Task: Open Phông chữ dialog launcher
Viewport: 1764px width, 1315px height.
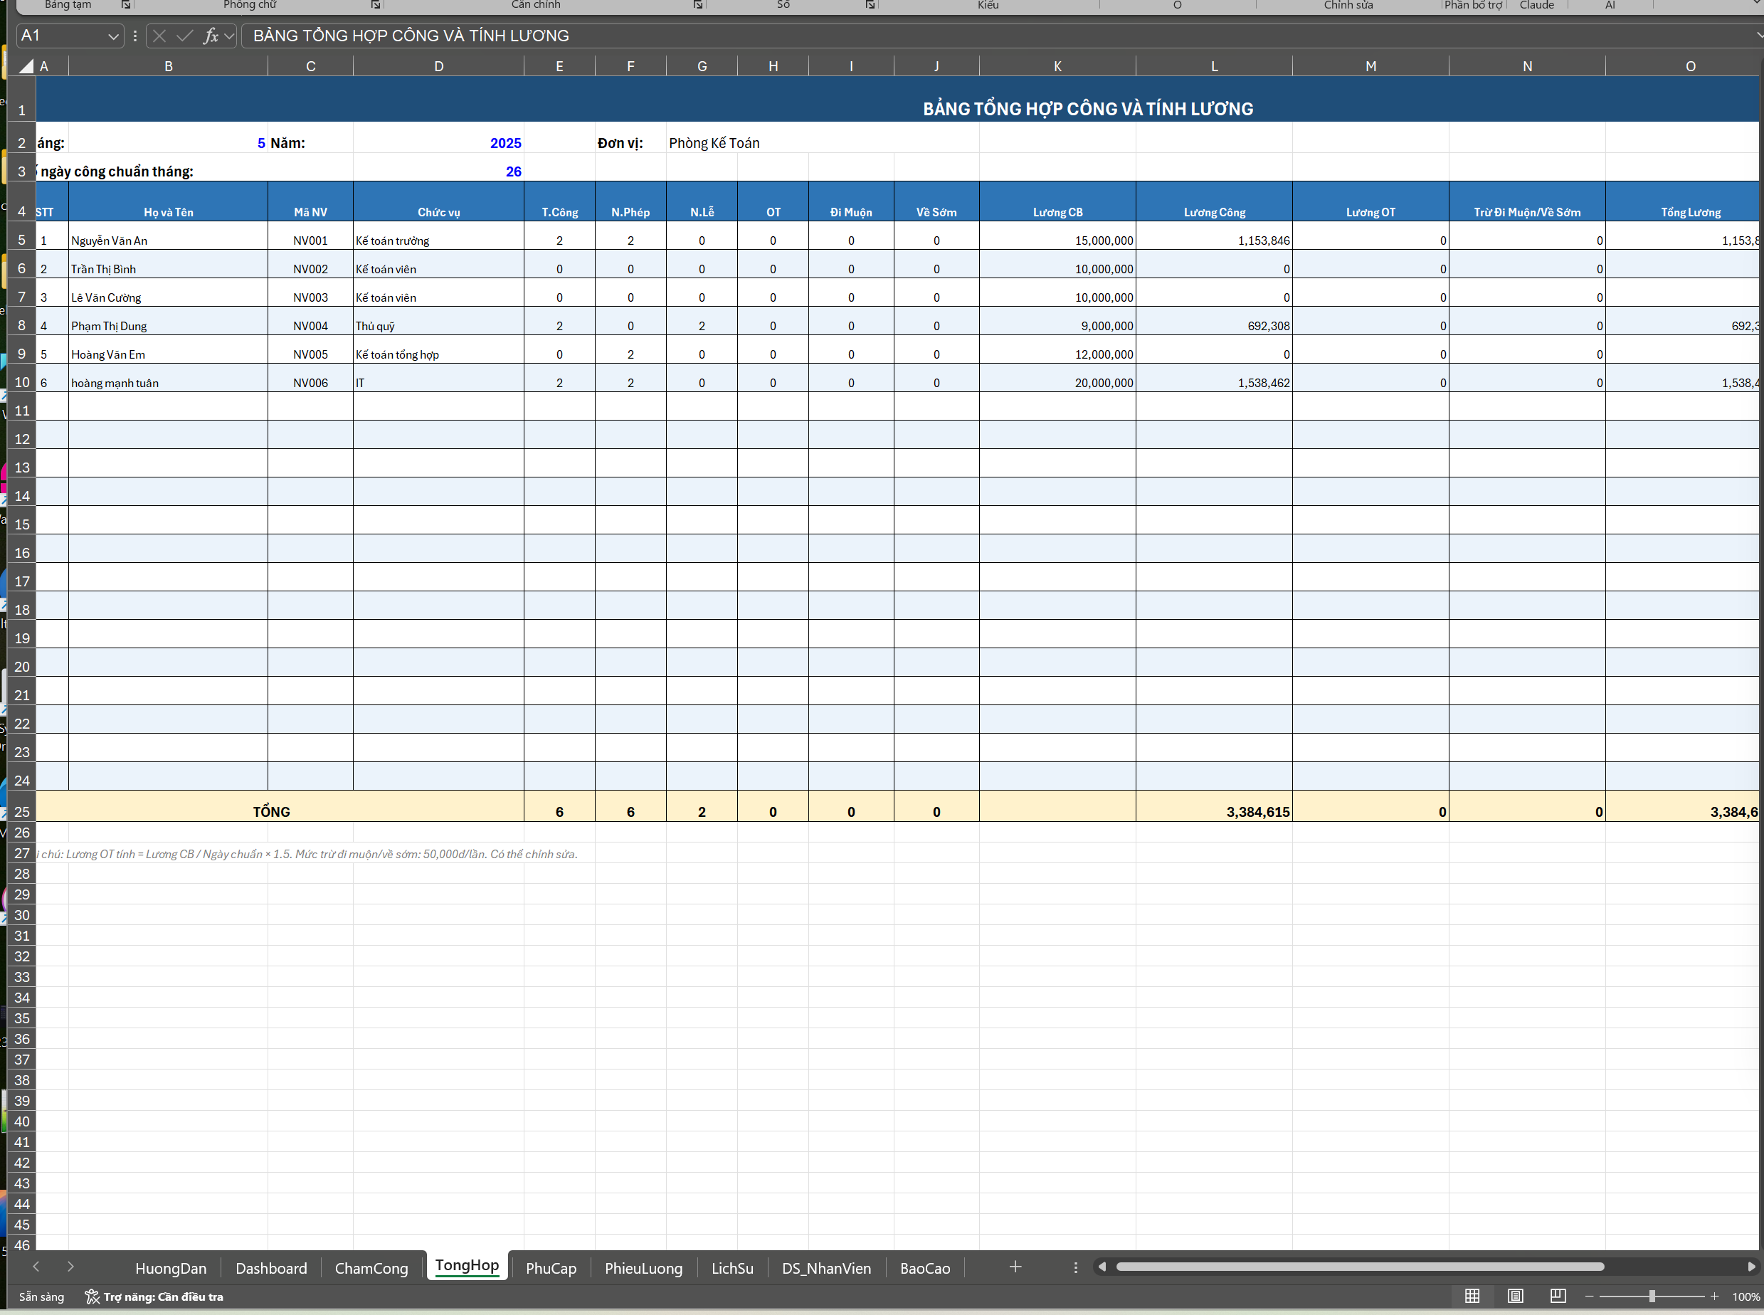Action: point(376,5)
